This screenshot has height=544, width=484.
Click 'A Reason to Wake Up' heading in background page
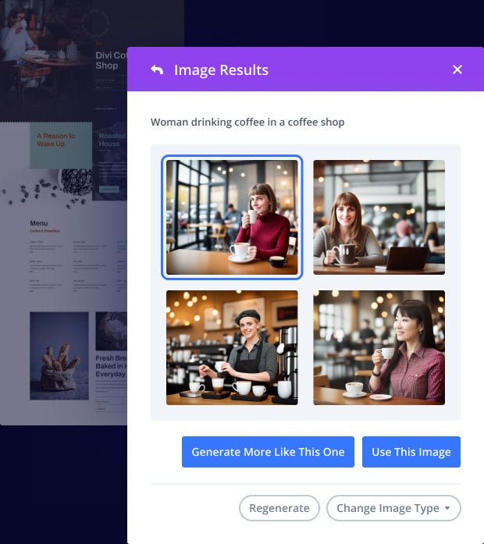[x=56, y=140]
